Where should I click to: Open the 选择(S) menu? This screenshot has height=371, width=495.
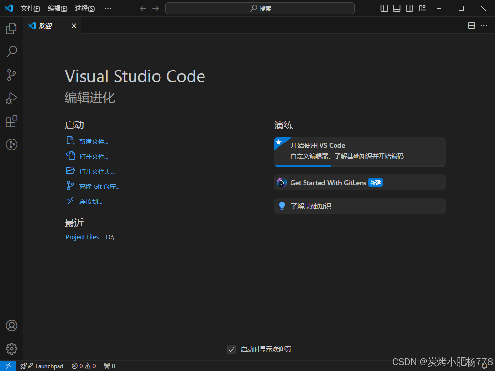pos(85,9)
